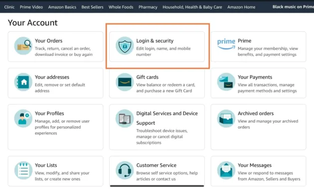The width and height of the screenshot is (314, 189).
Task: Select the Your Payments heading
Action: [x=255, y=77]
